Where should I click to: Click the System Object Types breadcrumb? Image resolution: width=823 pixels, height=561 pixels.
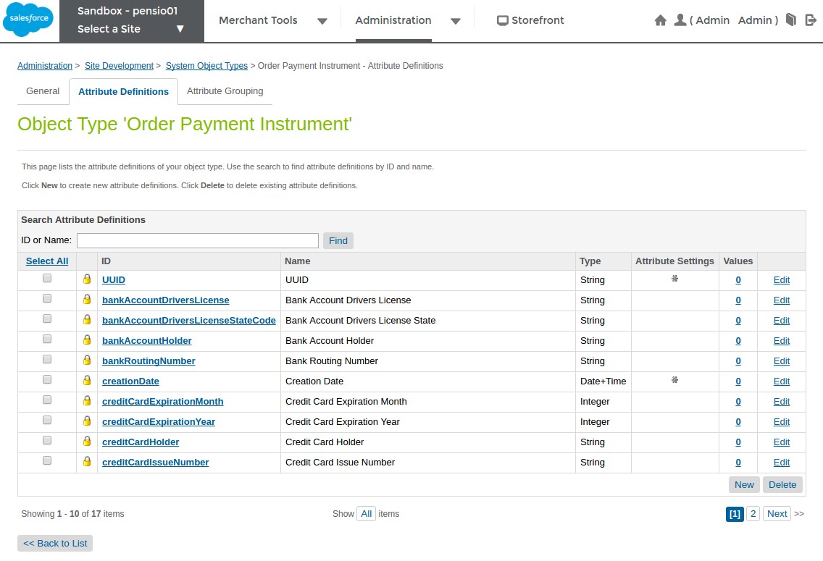pyautogui.click(x=206, y=66)
